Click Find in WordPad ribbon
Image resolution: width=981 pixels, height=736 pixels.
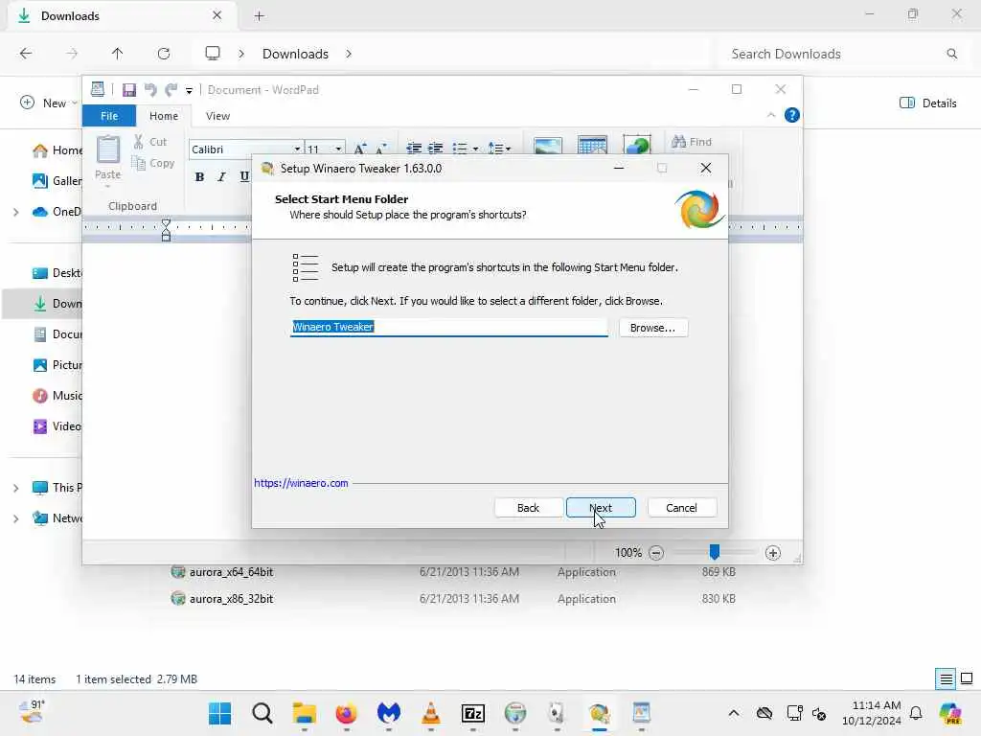click(x=692, y=142)
